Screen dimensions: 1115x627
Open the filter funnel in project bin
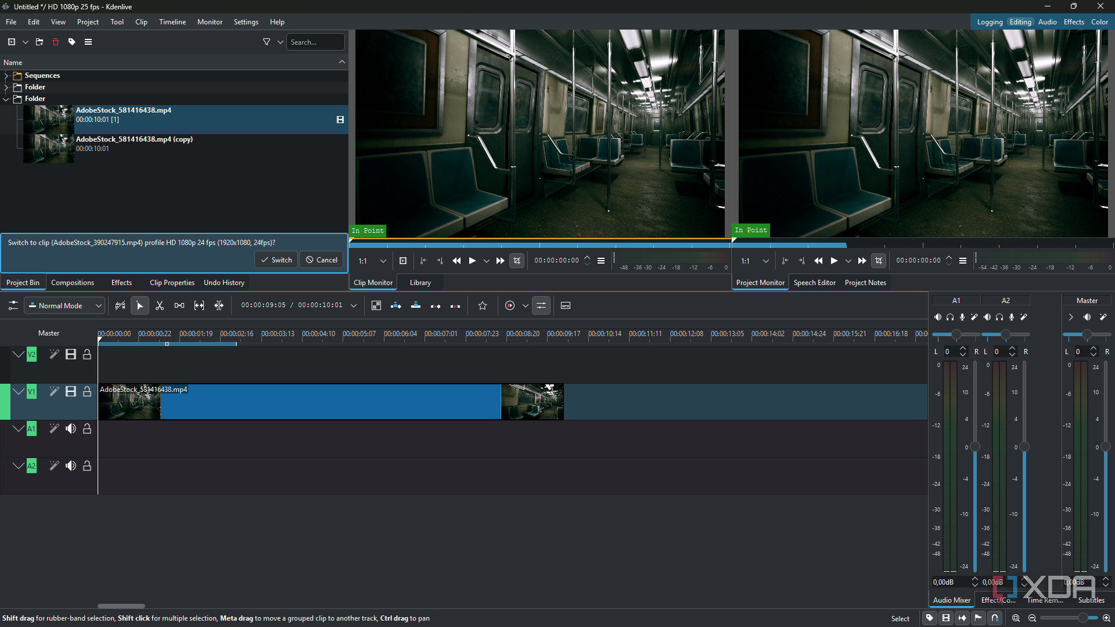click(x=267, y=42)
